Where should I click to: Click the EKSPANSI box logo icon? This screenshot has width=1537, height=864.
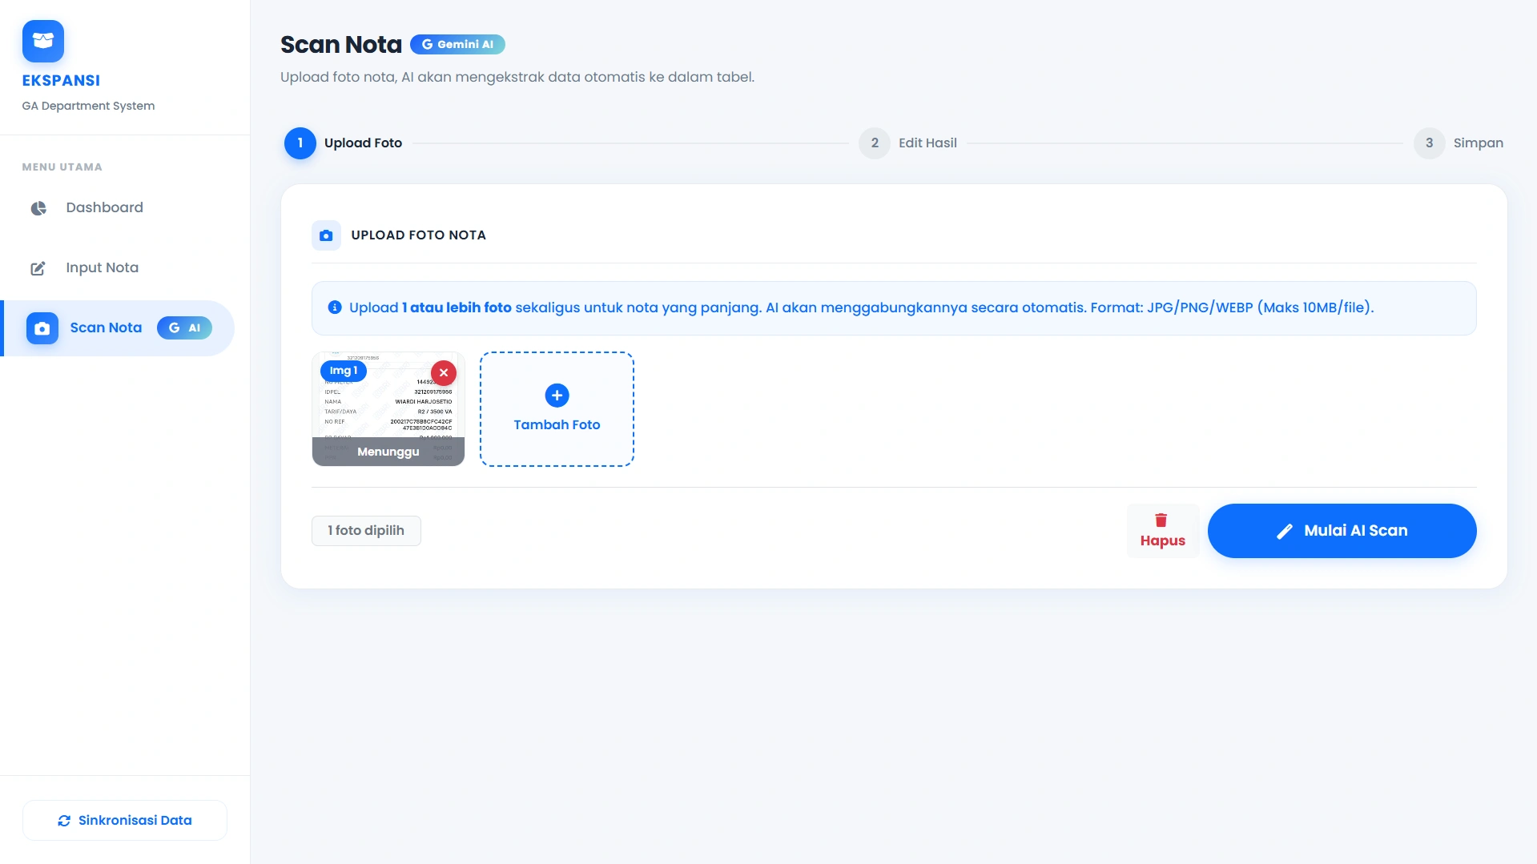[43, 41]
